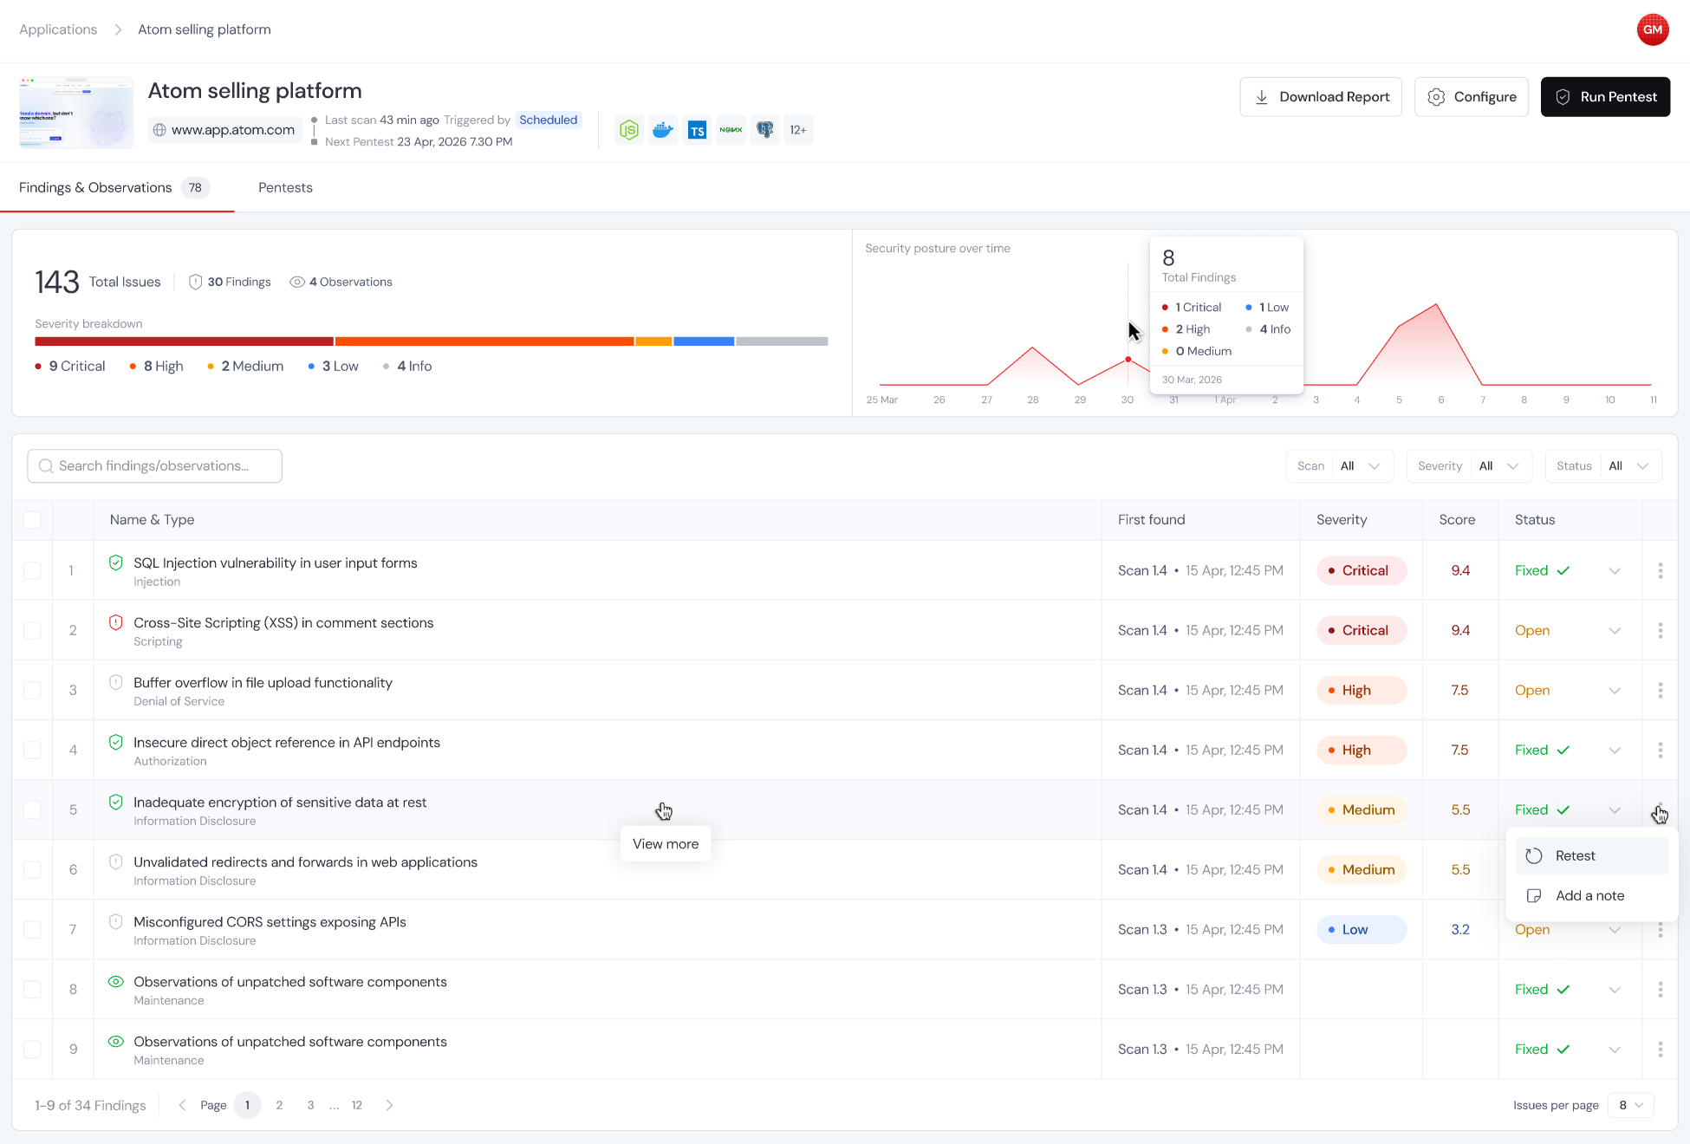The image size is (1690, 1144).
Task: Open the 12+ more technologies badge
Action: [x=798, y=130]
